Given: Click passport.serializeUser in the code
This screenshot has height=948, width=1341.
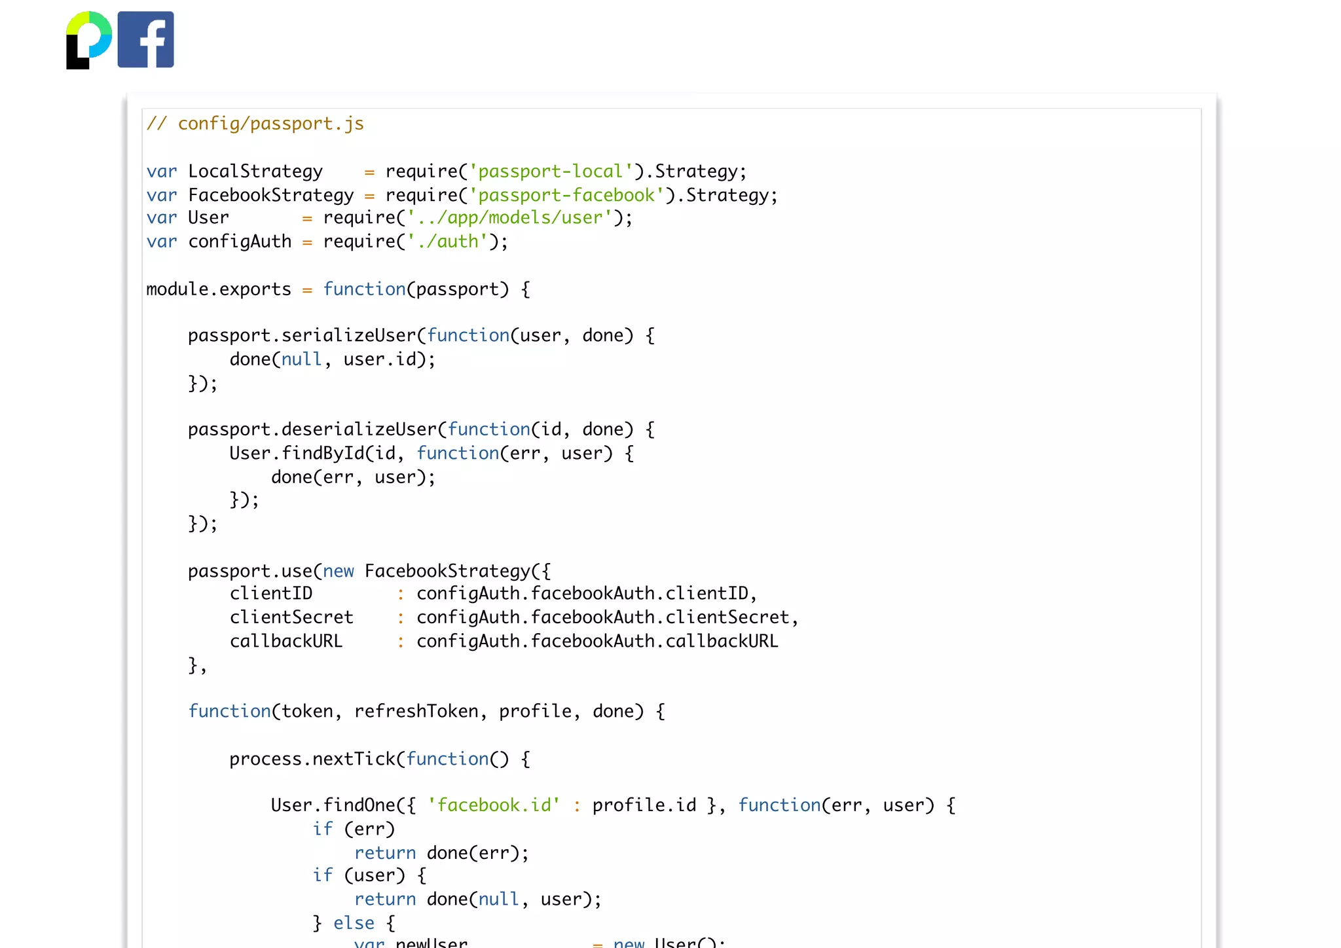Looking at the screenshot, I should tap(302, 336).
